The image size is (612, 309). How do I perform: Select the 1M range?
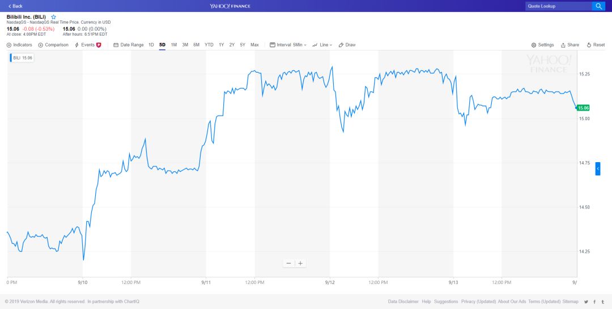[174, 45]
